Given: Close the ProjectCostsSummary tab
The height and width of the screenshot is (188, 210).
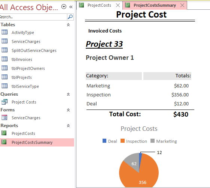Looking at the screenshot, I should pos(182,5).
